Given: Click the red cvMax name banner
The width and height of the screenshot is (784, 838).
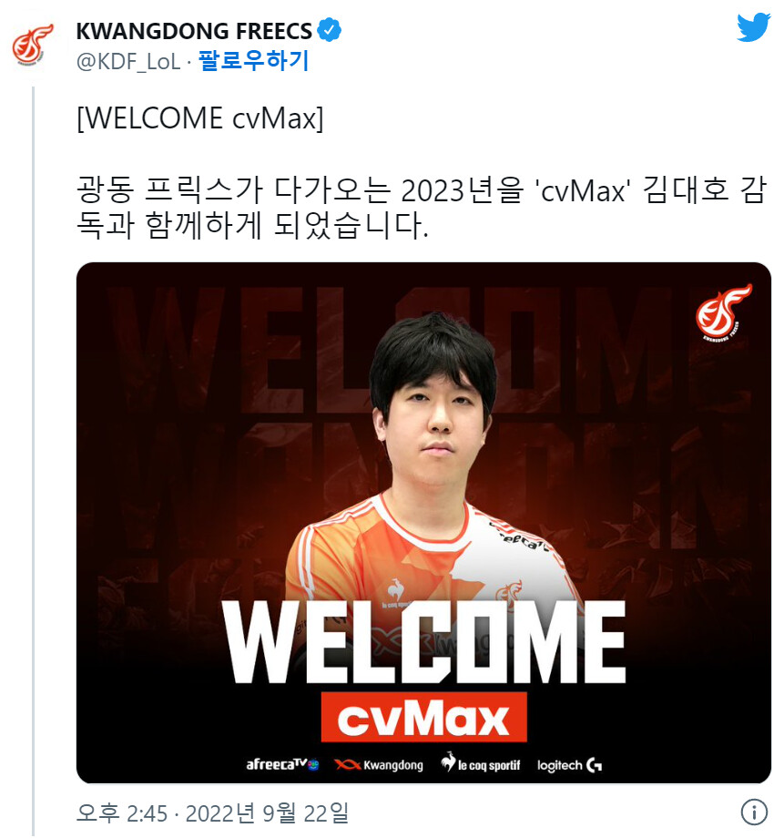Looking at the screenshot, I should [x=423, y=717].
